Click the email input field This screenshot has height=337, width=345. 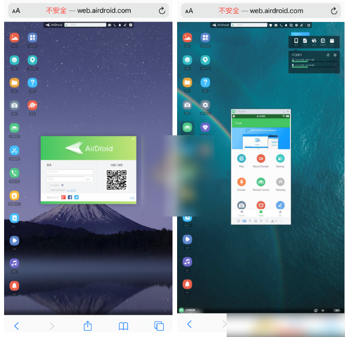pos(70,172)
